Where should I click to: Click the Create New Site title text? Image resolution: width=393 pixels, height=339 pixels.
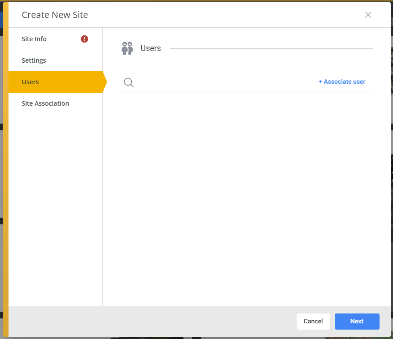55,15
